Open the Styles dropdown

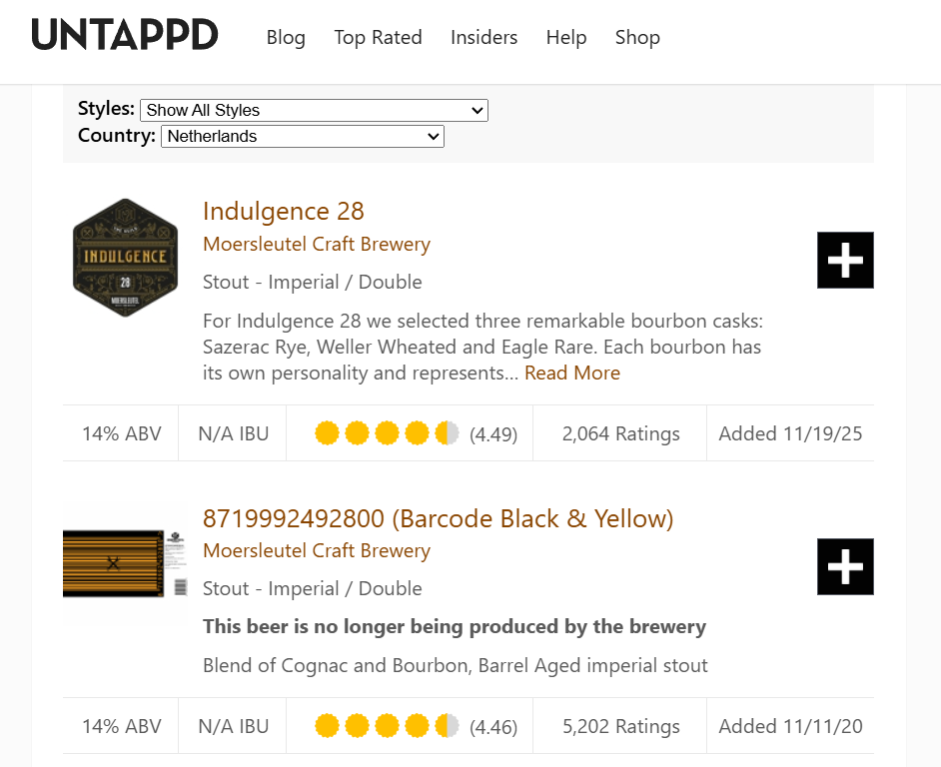pyautogui.click(x=314, y=111)
